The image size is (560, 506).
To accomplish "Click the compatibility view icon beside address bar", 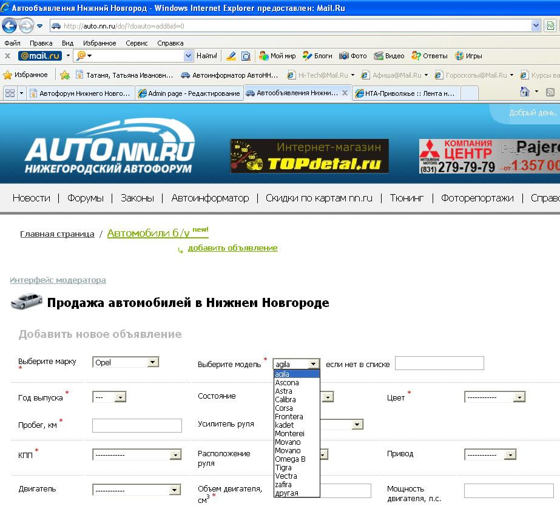I will click(x=550, y=25).
